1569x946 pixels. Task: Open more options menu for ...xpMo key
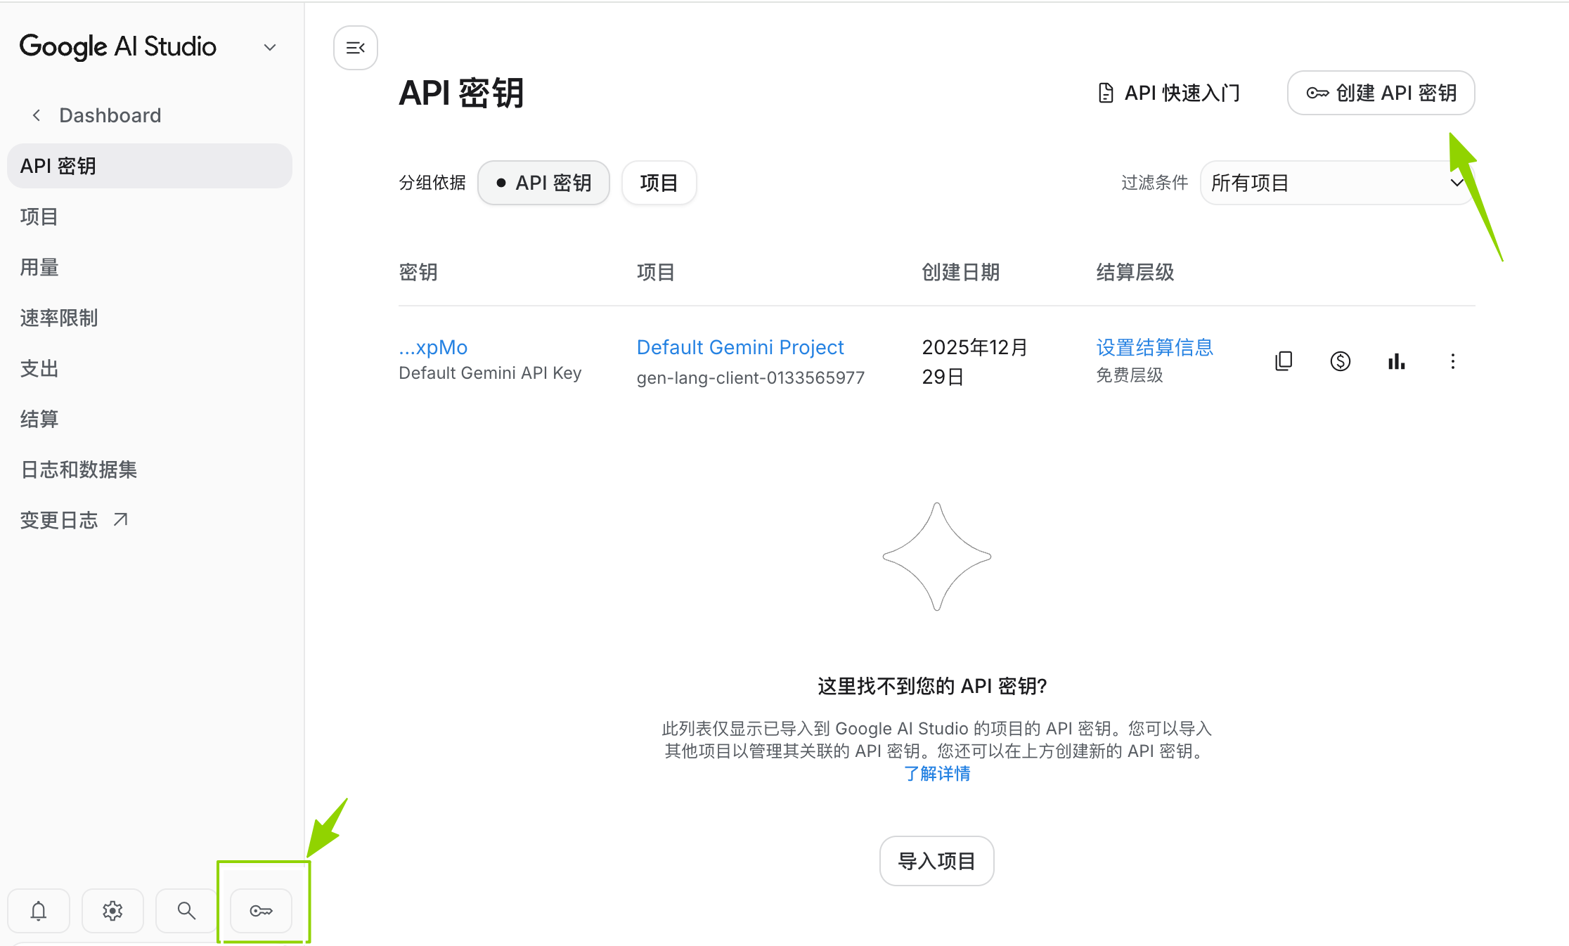coord(1452,361)
